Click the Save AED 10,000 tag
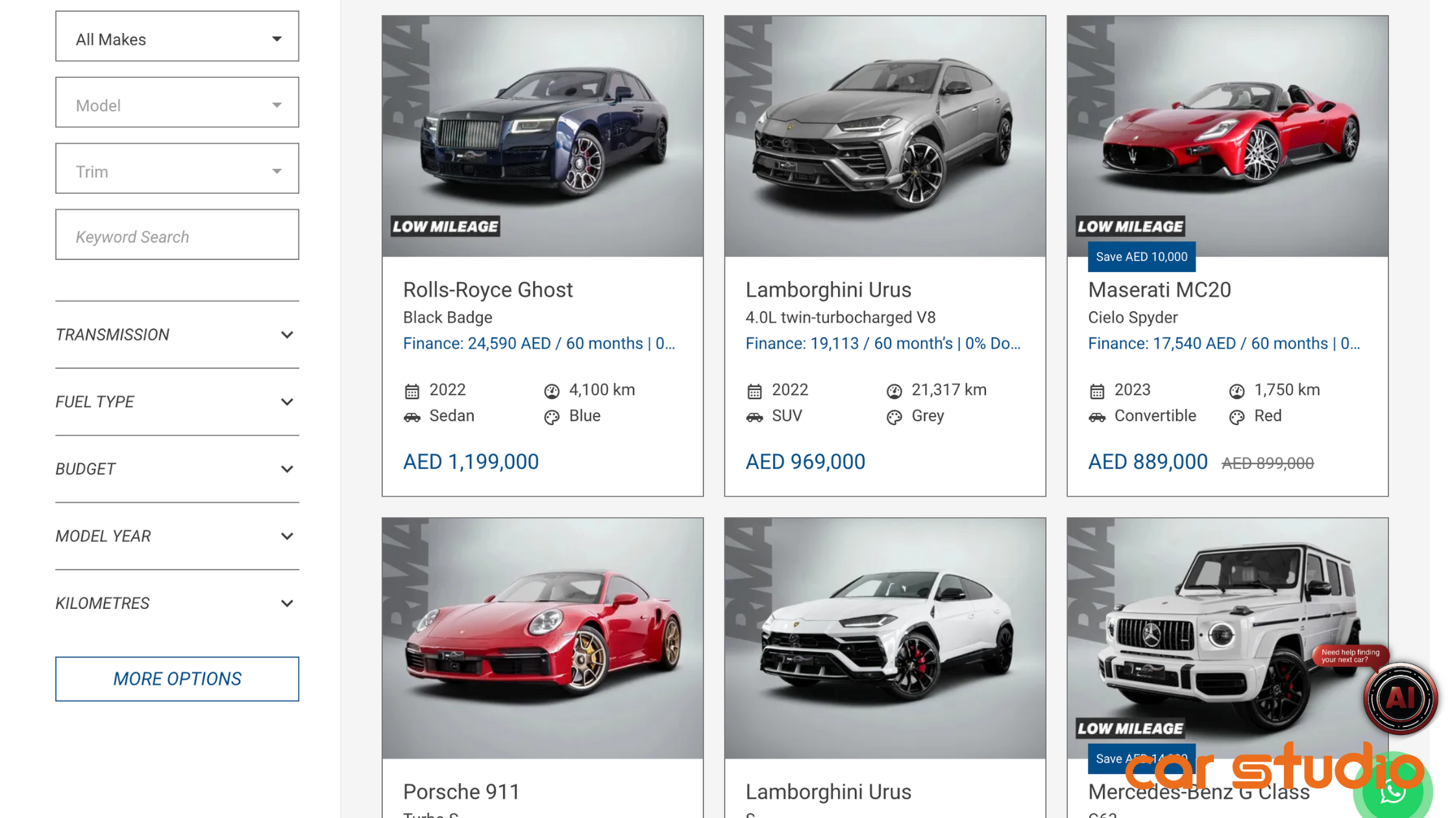This screenshot has height=818, width=1454. click(1141, 257)
